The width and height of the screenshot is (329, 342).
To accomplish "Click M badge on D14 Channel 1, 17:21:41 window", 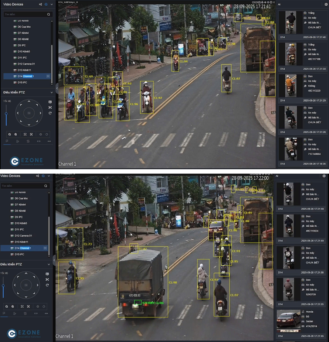I will click(x=48, y=76).
